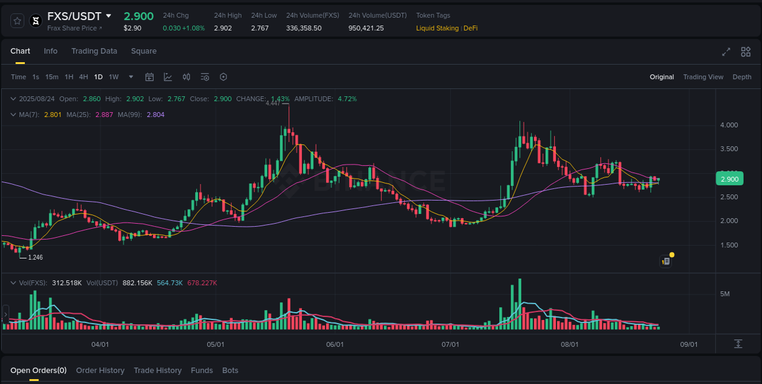The height and width of the screenshot is (384, 762).
Task: Select the chart style icon
Action: pos(168,77)
